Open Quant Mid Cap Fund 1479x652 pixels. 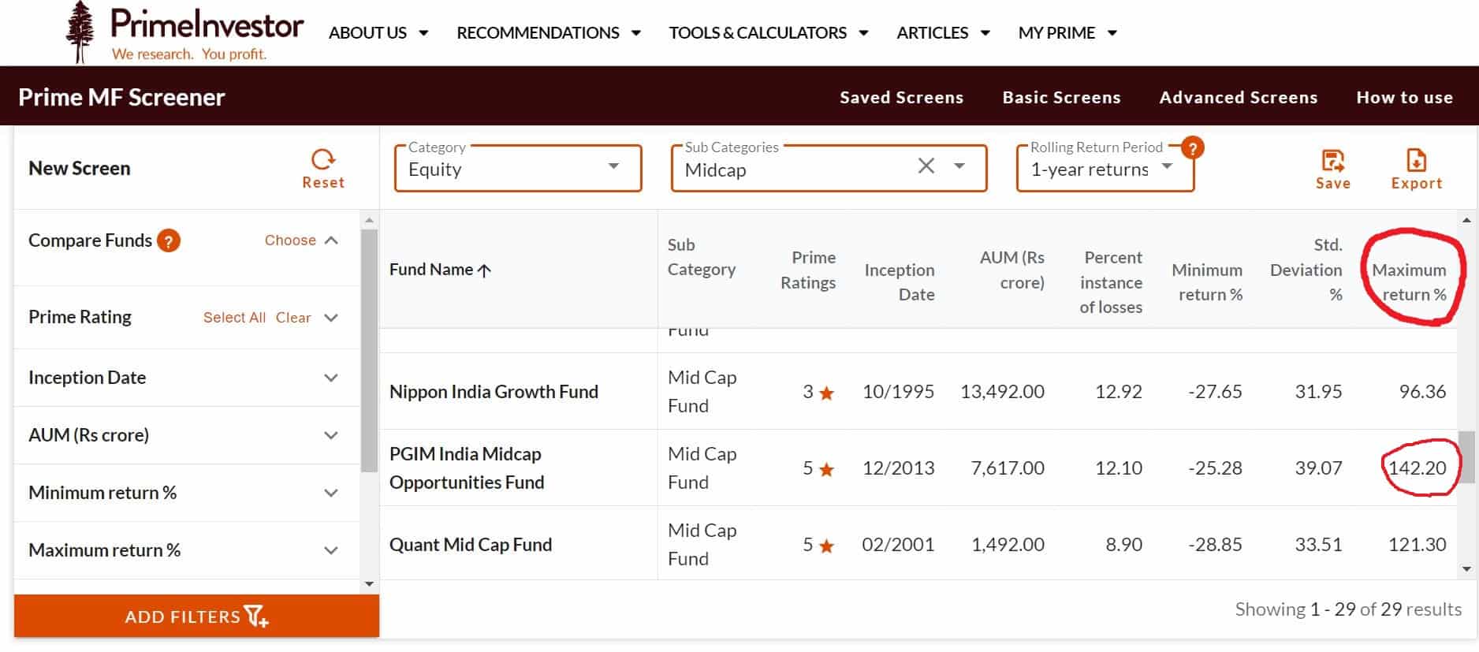[471, 545]
